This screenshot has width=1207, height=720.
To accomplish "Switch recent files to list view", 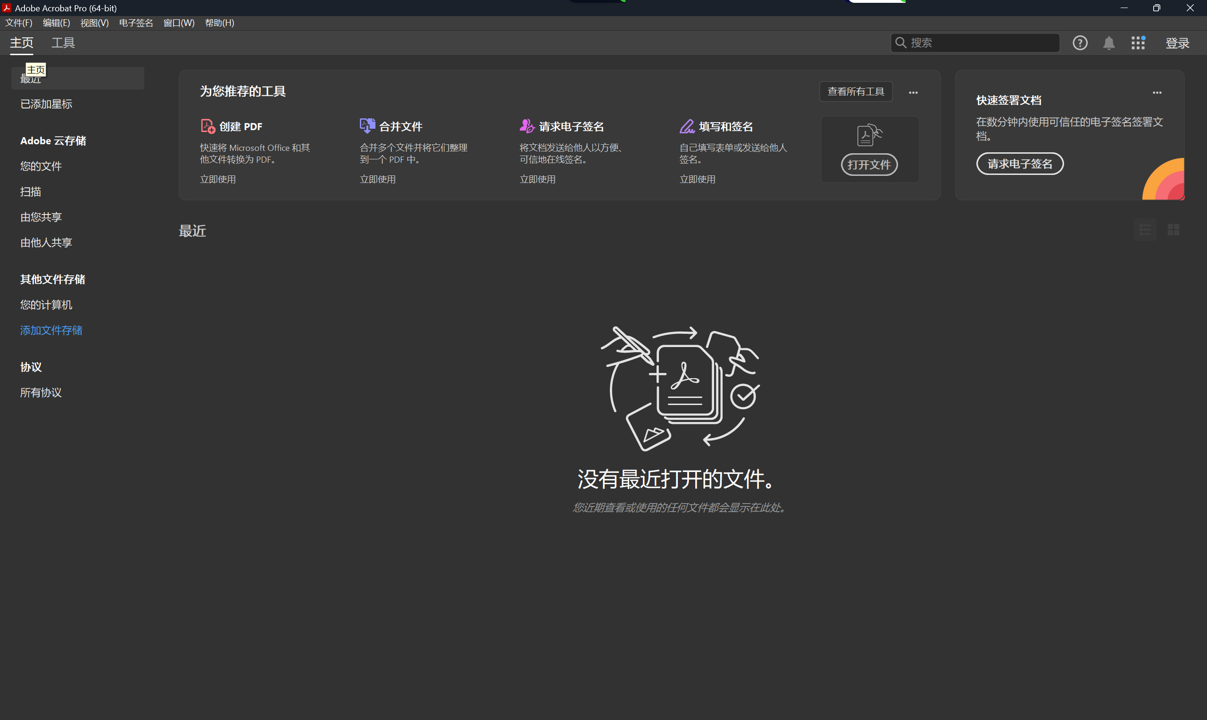I will point(1145,230).
